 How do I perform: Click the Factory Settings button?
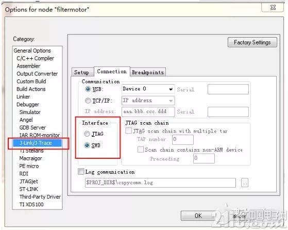pyautogui.click(x=252, y=42)
